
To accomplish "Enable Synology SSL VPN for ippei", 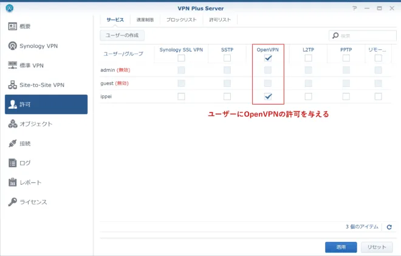I will pyautogui.click(x=181, y=97).
